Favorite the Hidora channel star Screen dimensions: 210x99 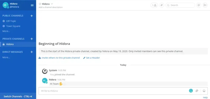click(40, 4)
